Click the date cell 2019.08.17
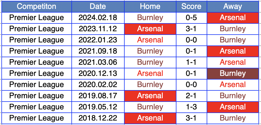Screen dimensions: 261x125 tap(98, 96)
